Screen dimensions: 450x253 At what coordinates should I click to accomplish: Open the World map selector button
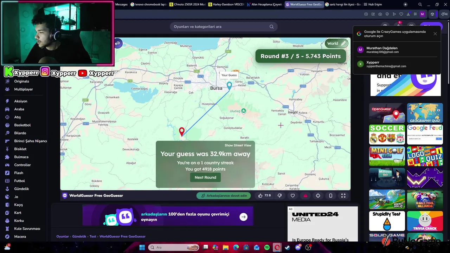337,44
